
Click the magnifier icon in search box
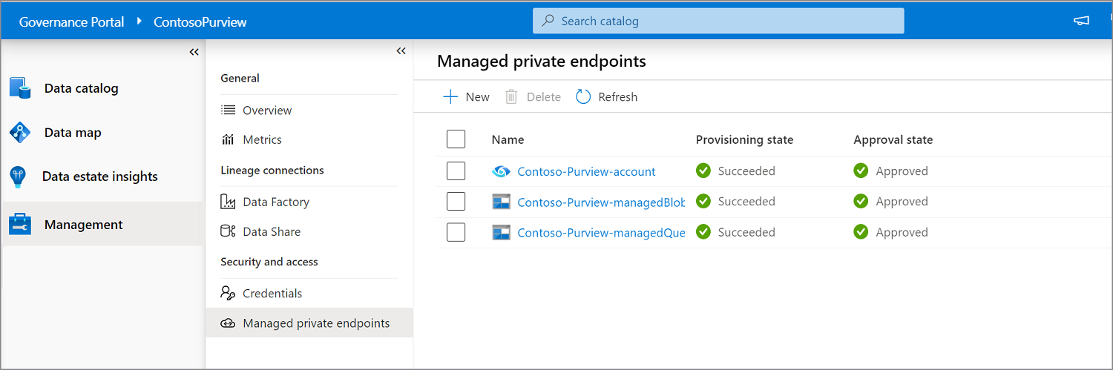(x=548, y=21)
